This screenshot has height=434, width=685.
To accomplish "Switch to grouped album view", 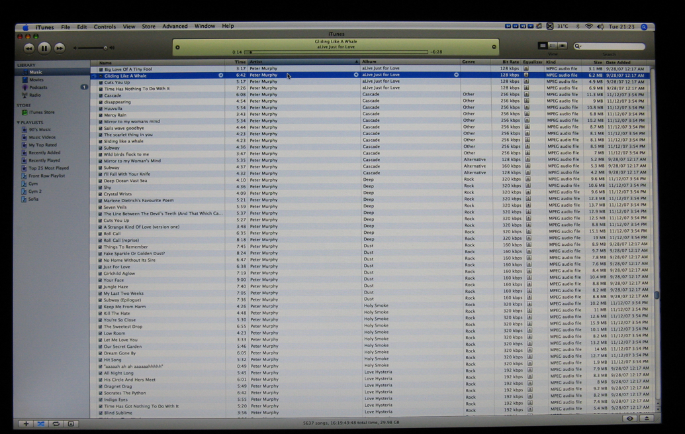I will click(553, 46).
